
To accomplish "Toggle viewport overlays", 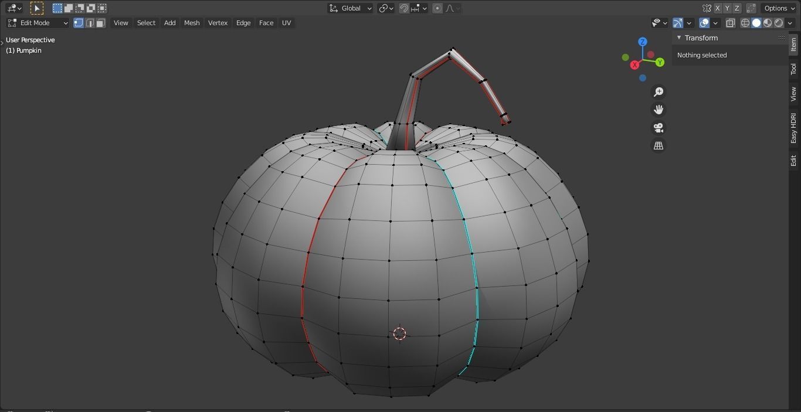I will click(x=704, y=23).
